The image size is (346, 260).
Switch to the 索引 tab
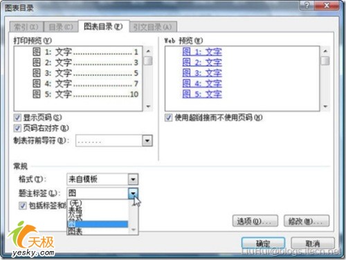pos(26,28)
